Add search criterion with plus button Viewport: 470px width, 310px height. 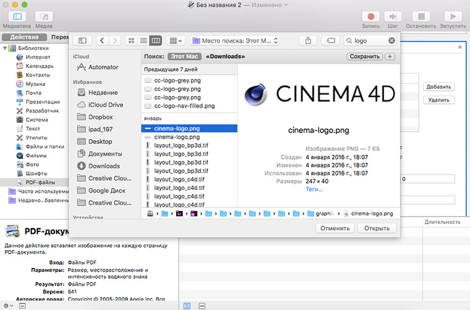390,56
